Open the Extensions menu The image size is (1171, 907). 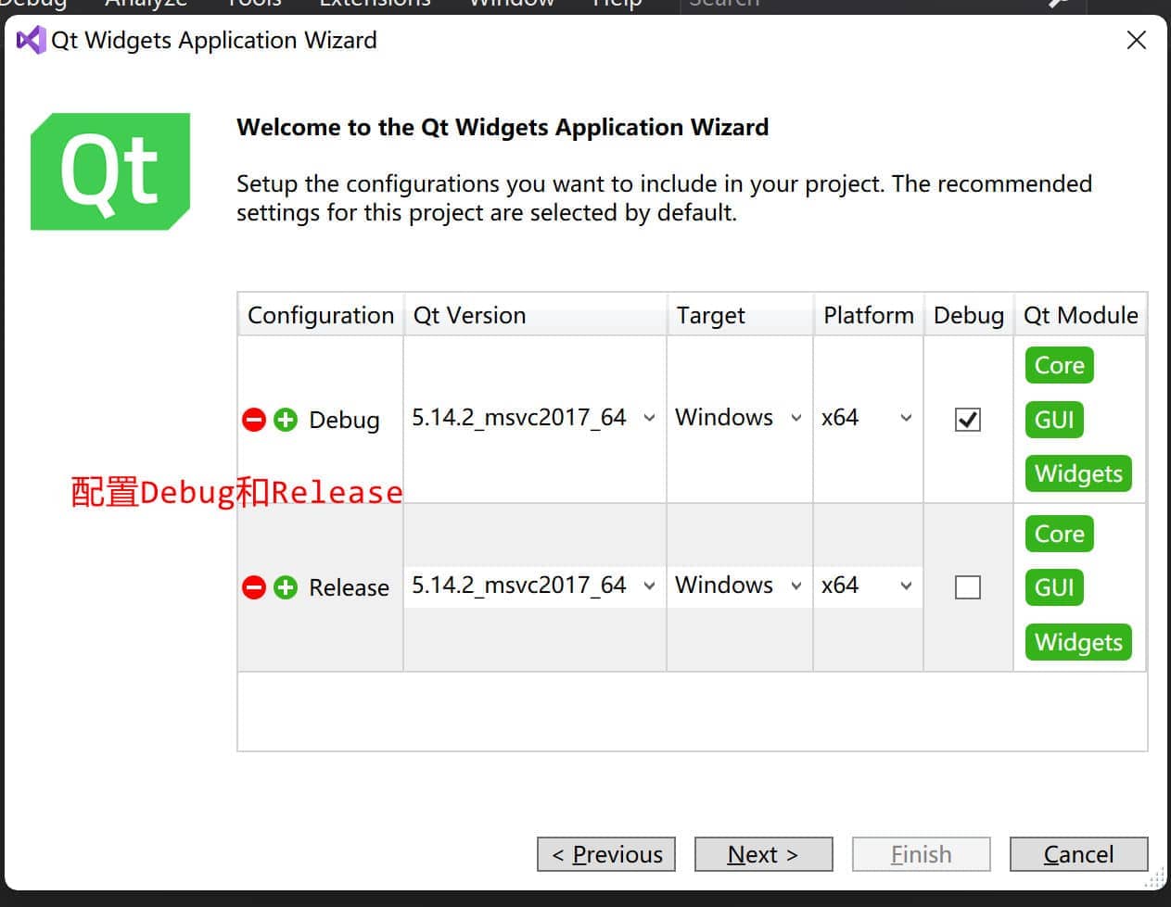[x=374, y=5]
